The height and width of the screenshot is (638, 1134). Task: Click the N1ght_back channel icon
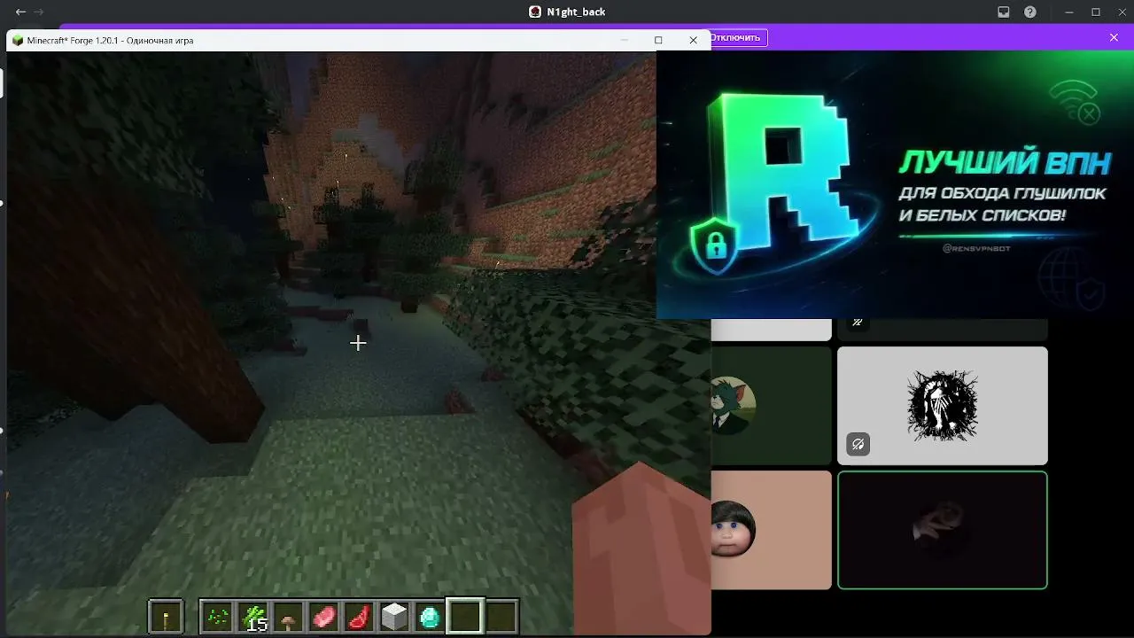point(535,12)
